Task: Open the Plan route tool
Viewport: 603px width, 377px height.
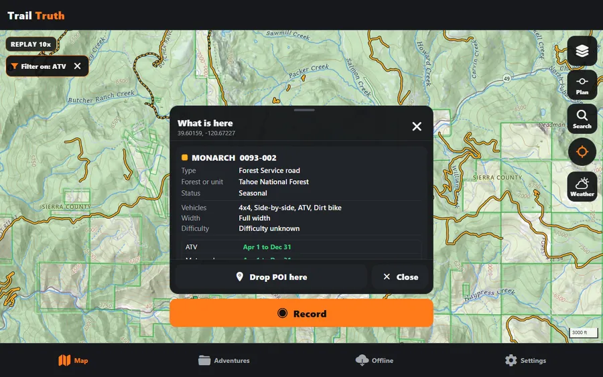Action: pyautogui.click(x=582, y=85)
